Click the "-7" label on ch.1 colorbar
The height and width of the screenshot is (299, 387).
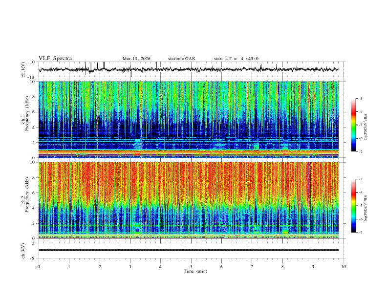click(361, 151)
